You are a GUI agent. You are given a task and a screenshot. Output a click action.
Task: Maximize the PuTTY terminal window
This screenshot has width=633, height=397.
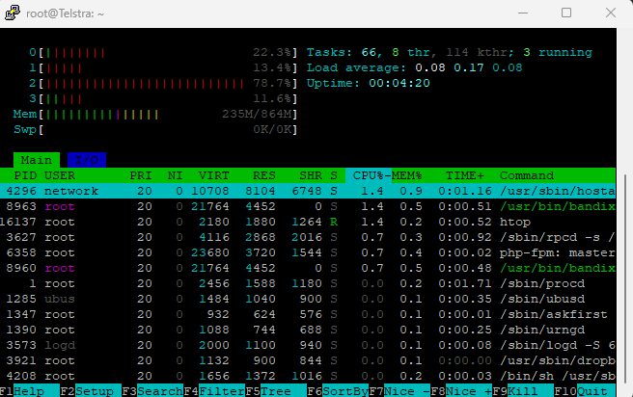pos(566,13)
